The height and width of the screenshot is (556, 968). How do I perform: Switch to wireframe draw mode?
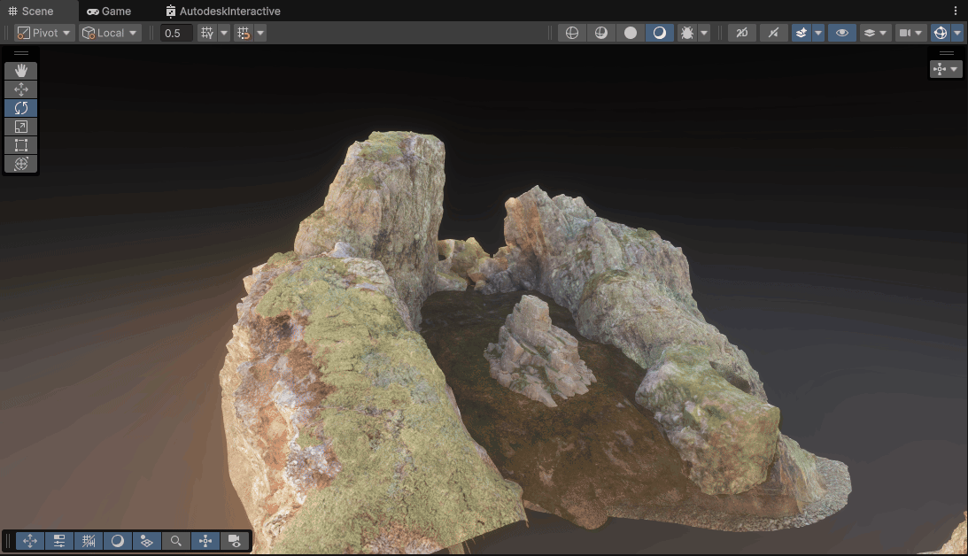tap(572, 33)
